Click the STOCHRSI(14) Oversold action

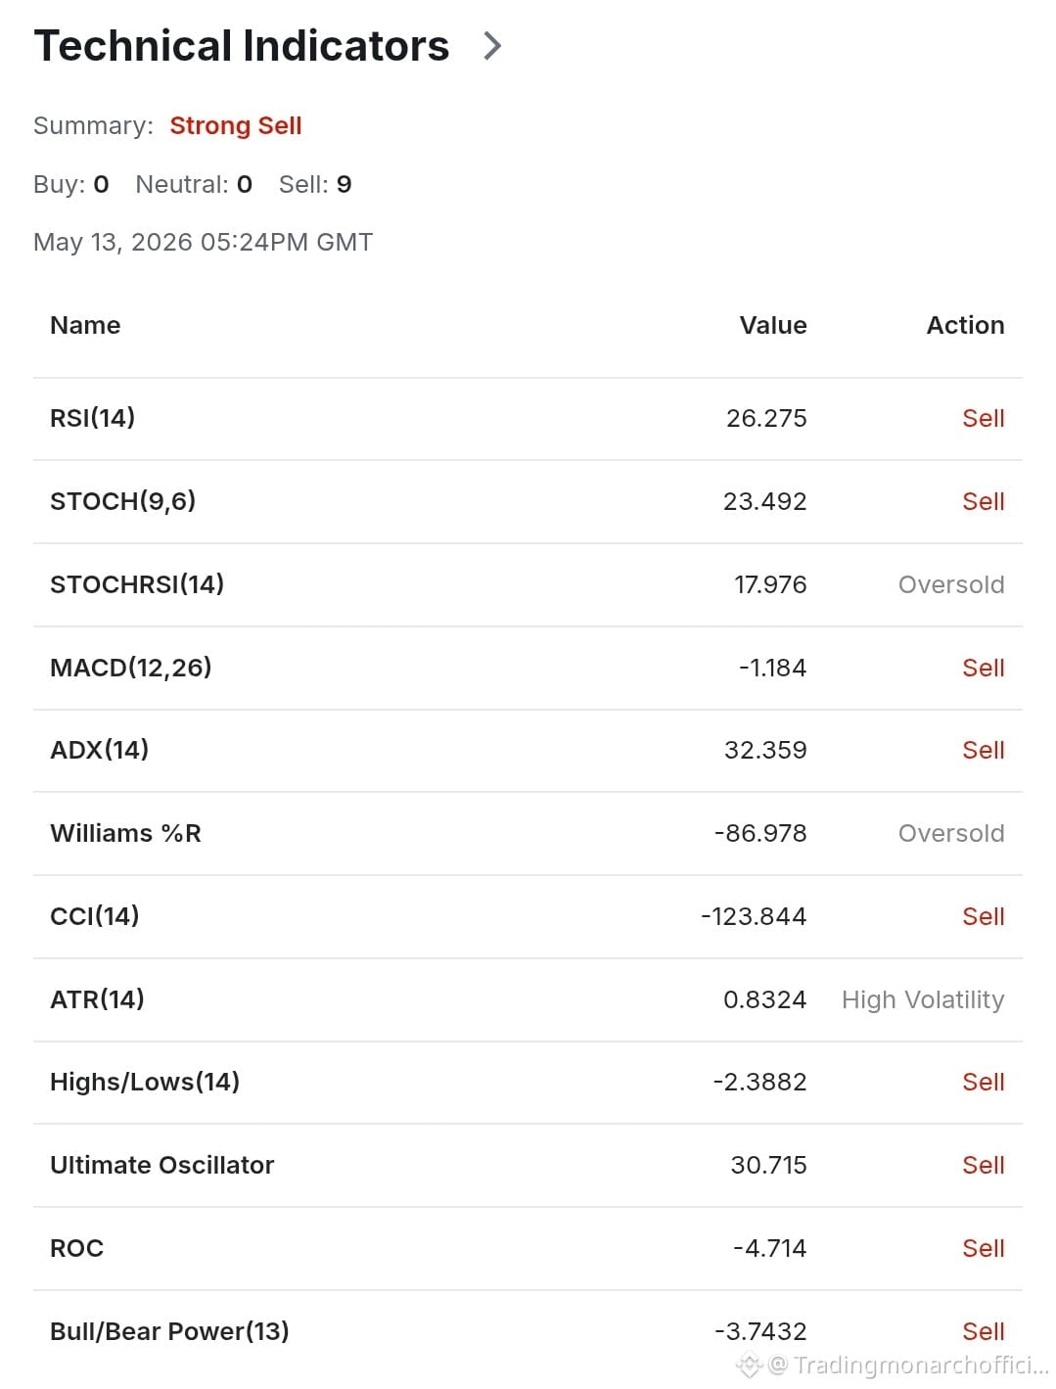951,584
